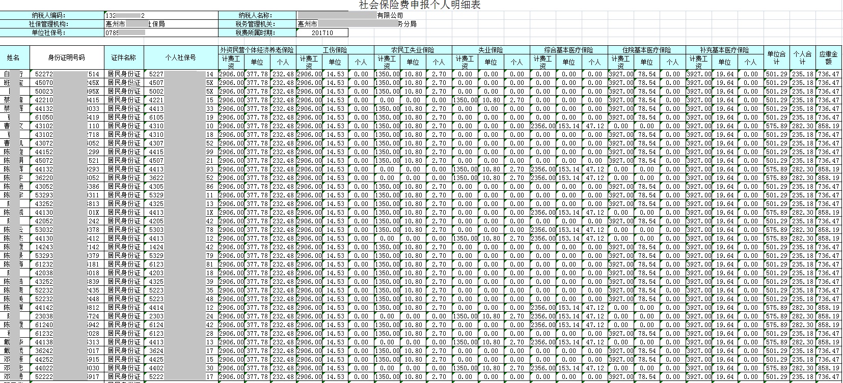This screenshot has width=843, height=383.
Task: Select the company name ending 有限公司
Action: (x=350, y=15)
